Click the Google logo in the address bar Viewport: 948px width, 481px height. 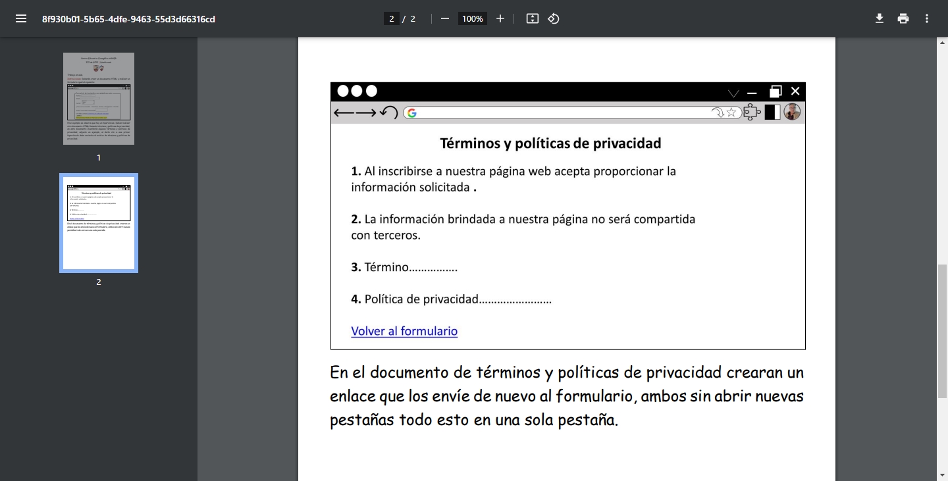(x=412, y=113)
